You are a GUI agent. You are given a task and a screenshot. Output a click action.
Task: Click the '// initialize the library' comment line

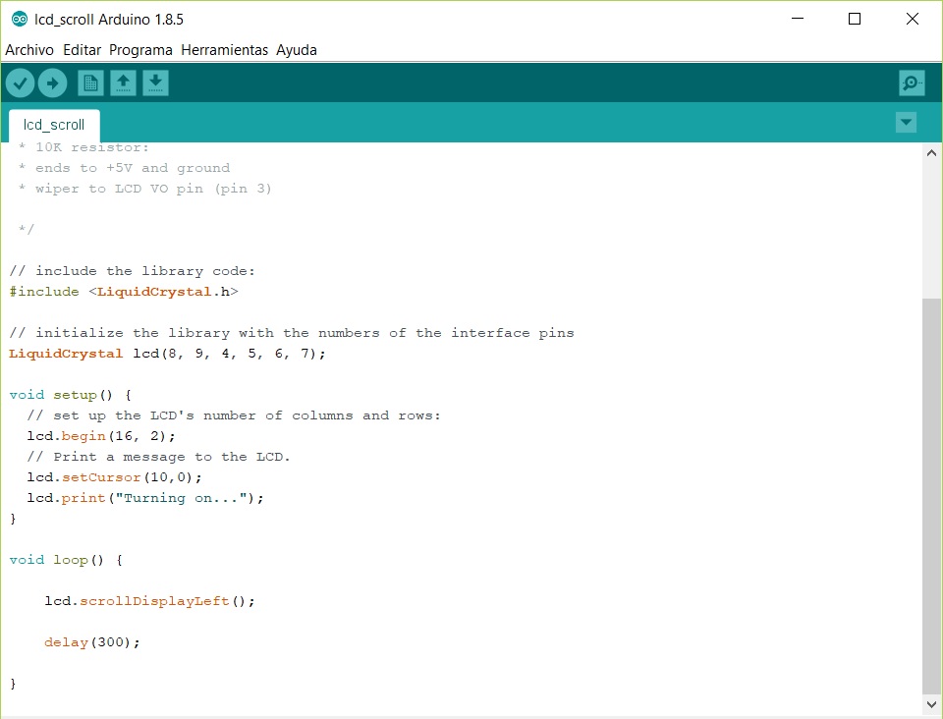click(x=292, y=333)
